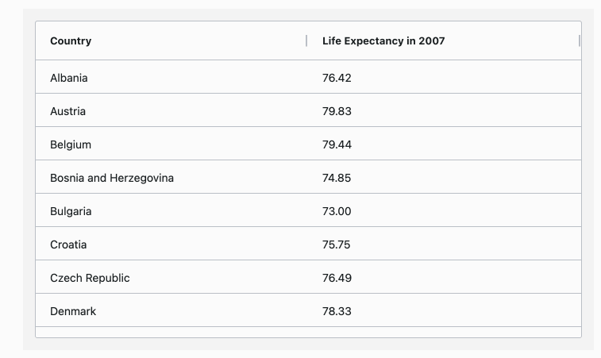Screen dimensions: 601x358
Task: Click the 76.49 Czech Republic value
Action: [x=337, y=278]
